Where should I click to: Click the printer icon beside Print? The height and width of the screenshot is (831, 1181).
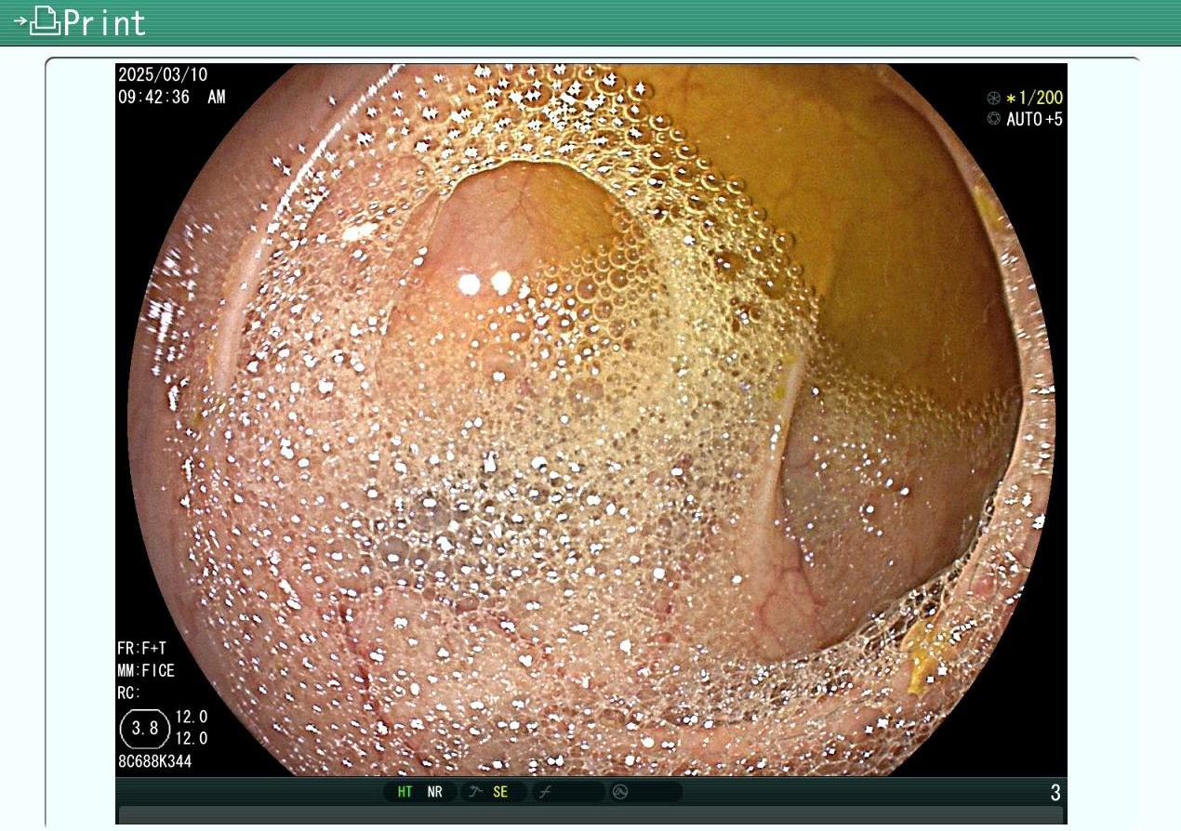pos(45,20)
